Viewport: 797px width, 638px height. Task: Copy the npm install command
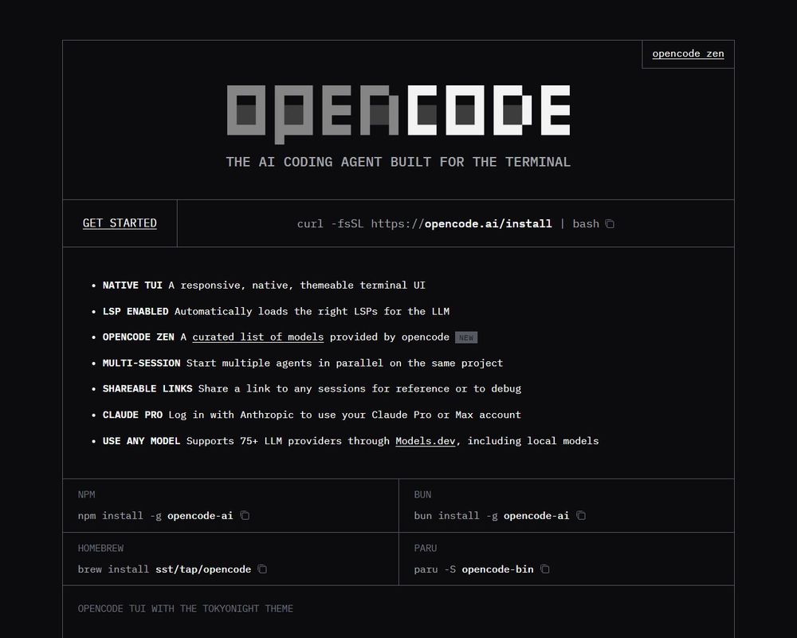pyautogui.click(x=245, y=515)
